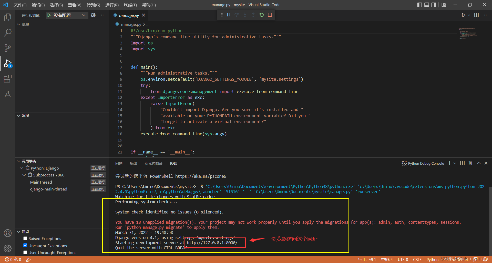The width and height of the screenshot is (492, 263).
Task: Switch to the 调试控制台 tab
Action: [x=153, y=163]
